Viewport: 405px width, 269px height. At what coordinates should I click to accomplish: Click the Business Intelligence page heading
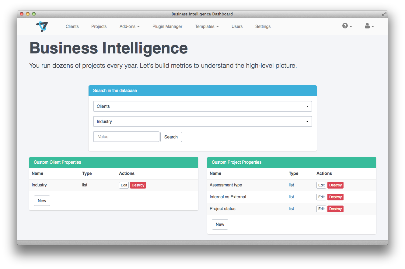109,48
